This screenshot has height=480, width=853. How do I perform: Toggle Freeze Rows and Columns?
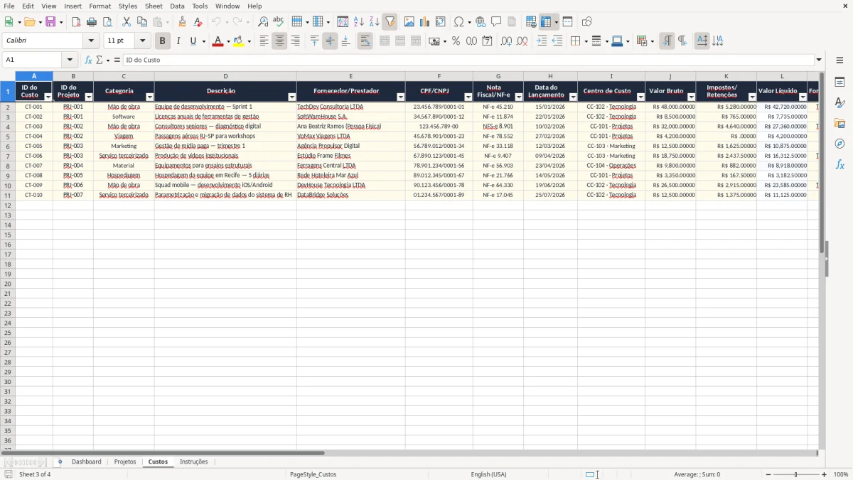(546, 22)
